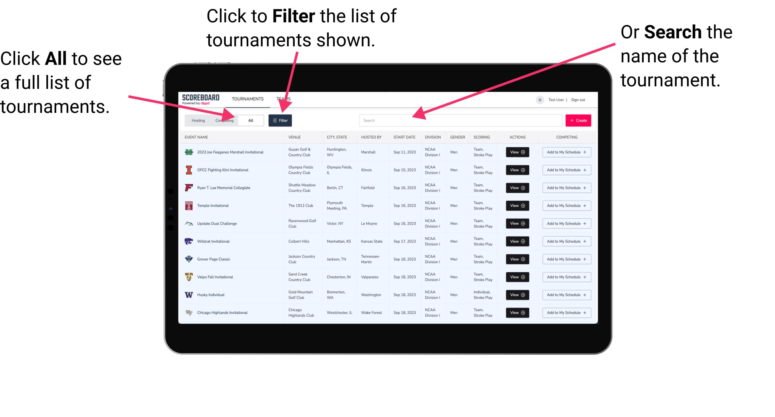Click the Illinois Fighting Illini team icon
The image size is (775, 417).
click(189, 170)
